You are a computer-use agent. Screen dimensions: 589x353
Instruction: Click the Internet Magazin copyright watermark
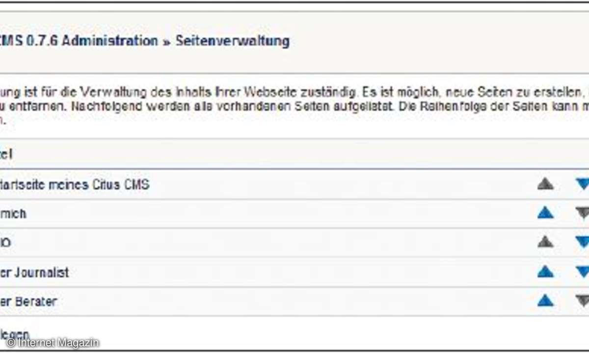coord(53,343)
